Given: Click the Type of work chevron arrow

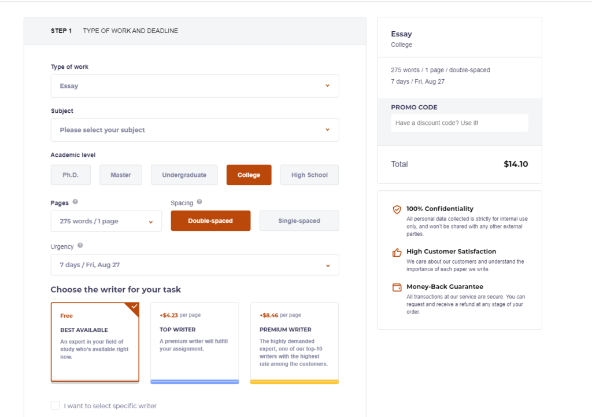Looking at the screenshot, I should coord(327,86).
